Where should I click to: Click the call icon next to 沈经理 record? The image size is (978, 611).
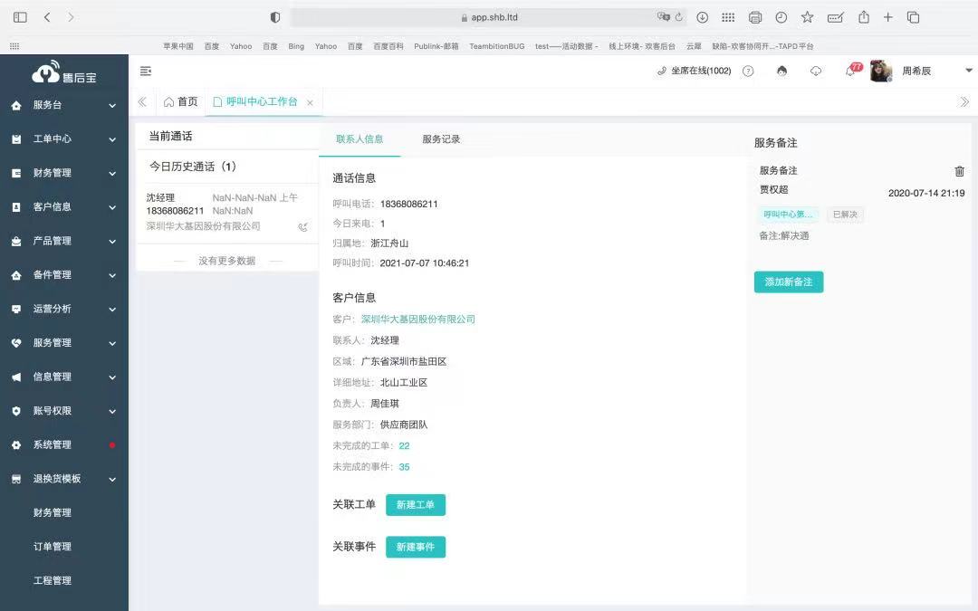[x=302, y=227]
